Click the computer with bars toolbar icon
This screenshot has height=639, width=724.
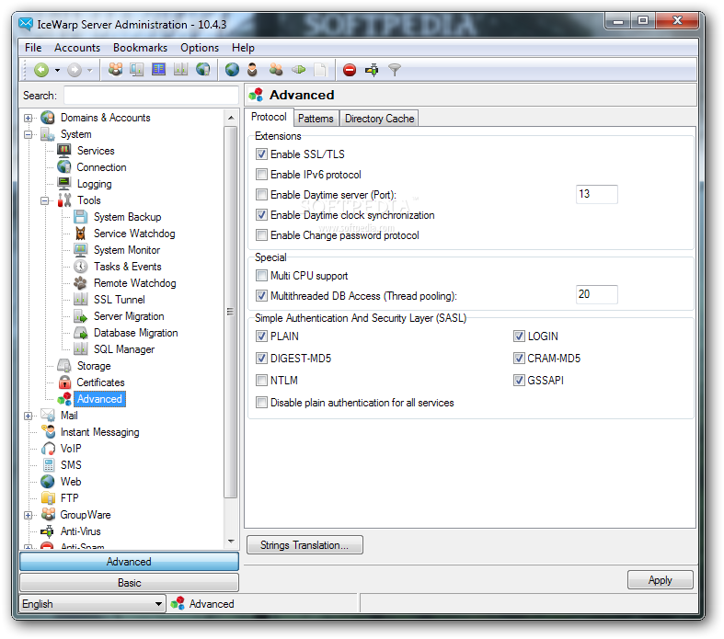coord(137,70)
